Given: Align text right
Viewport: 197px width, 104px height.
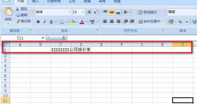Looking at the screenshot, I should [118, 22].
